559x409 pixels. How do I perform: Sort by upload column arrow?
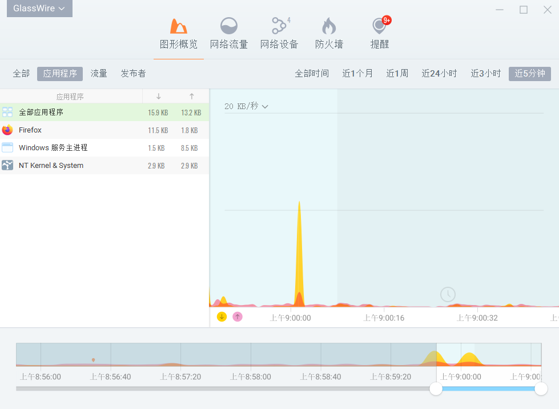192,97
